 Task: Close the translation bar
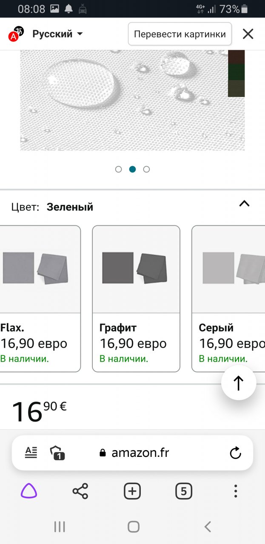248,34
